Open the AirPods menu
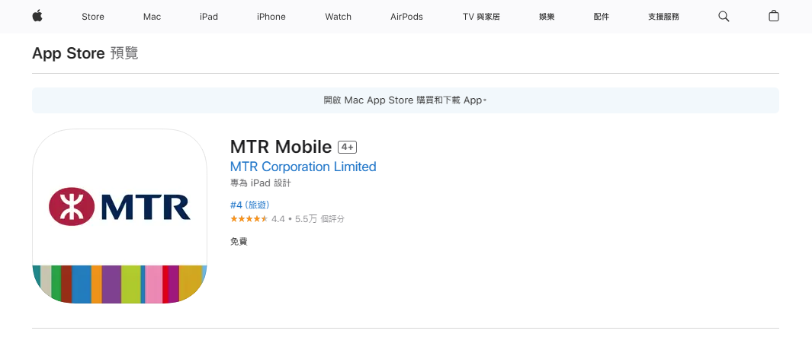The height and width of the screenshot is (340, 812). point(406,17)
